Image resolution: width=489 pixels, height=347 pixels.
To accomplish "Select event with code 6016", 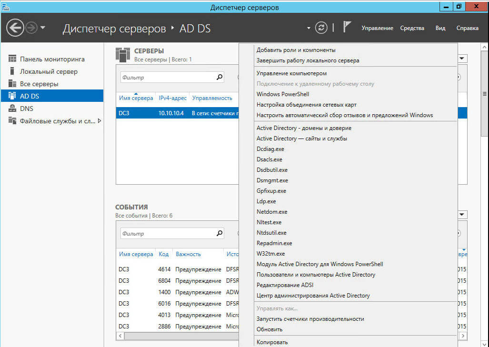I will (x=178, y=304).
